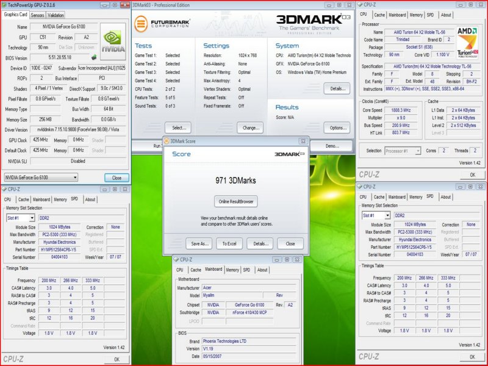Click the HT Link 803.7 MHz value
The image size is (488, 366).
402,132
